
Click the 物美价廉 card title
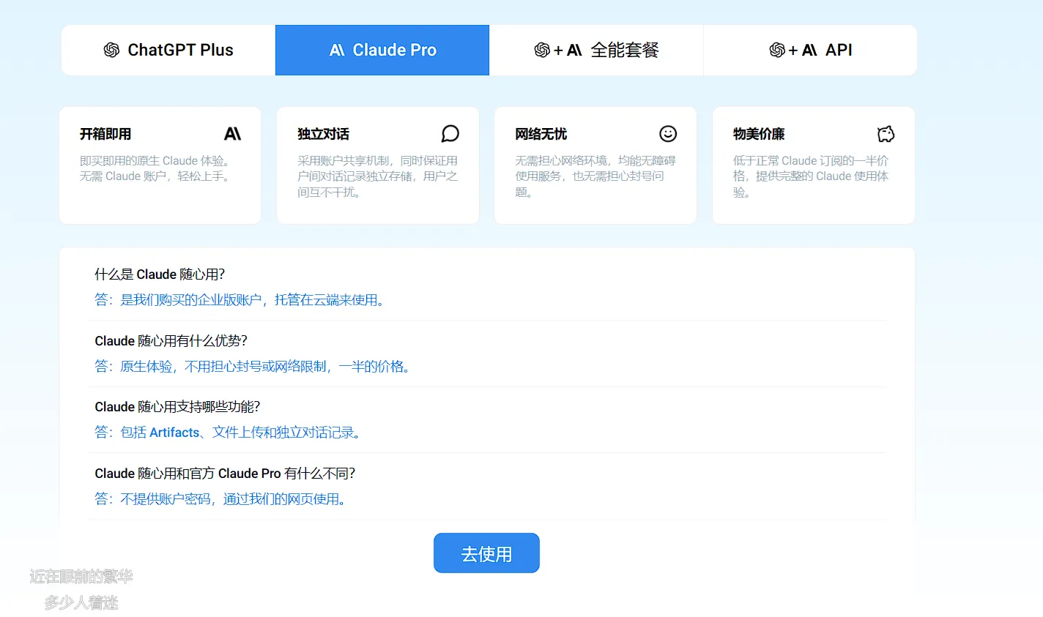(x=759, y=134)
